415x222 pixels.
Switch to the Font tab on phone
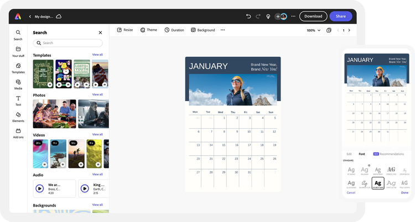pyautogui.click(x=361, y=154)
